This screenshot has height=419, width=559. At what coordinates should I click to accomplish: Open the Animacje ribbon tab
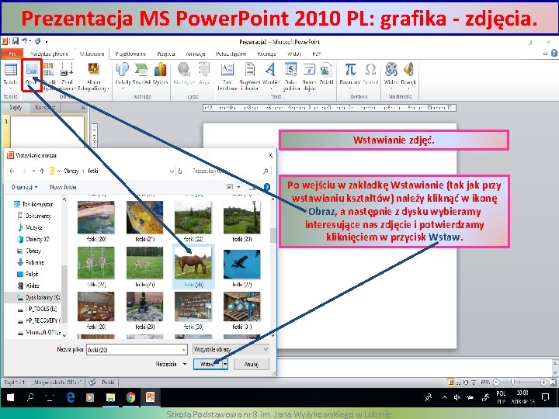tap(196, 54)
